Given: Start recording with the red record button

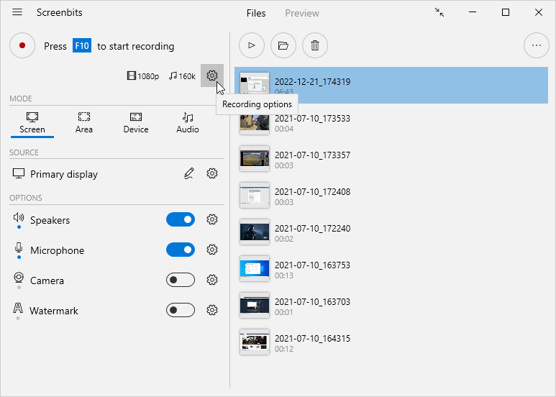Looking at the screenshot, I should (x=22, y=45).
